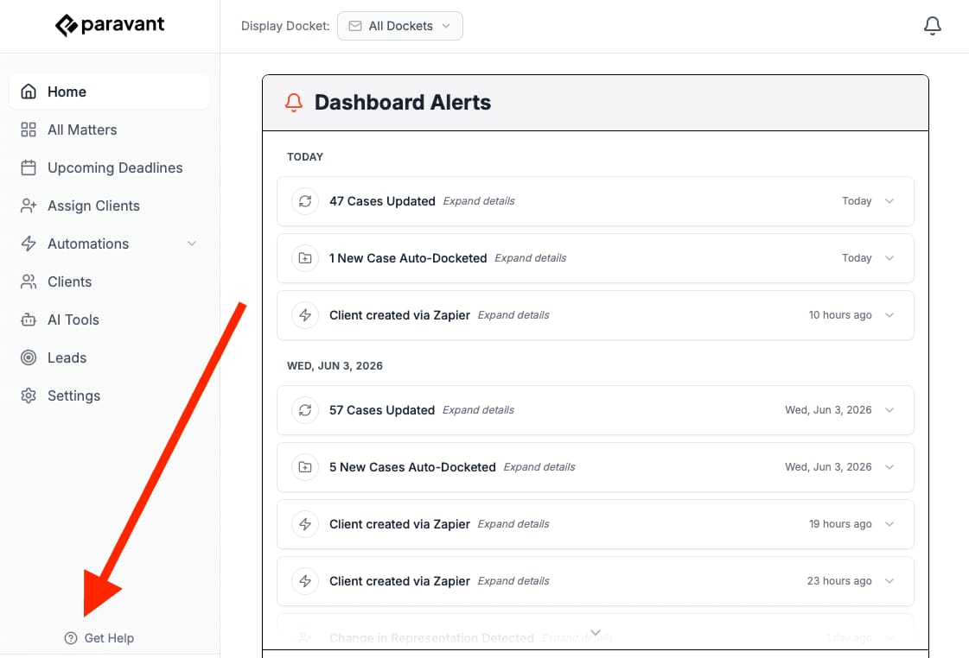Expand the Automations submenu chevron
The width and height of the screenshot is (969, 658).
[x=192, y=244]
